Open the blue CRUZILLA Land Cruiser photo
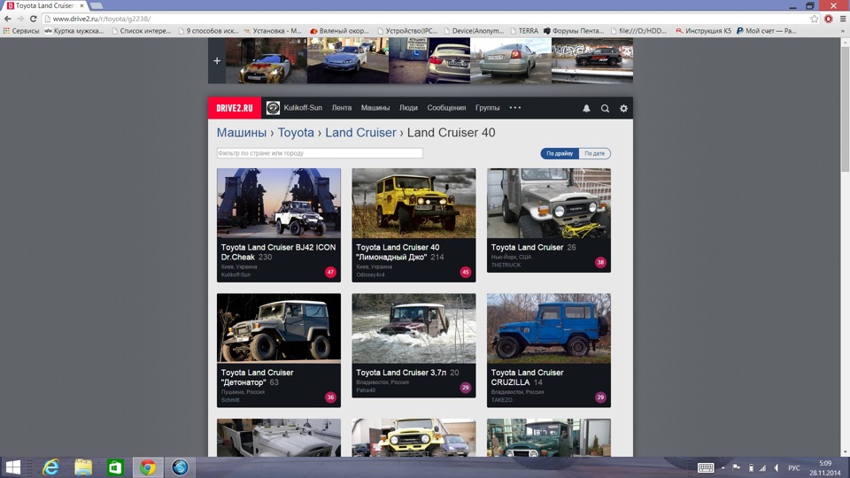This screenshot has width=850, height=478. (549, 328)
